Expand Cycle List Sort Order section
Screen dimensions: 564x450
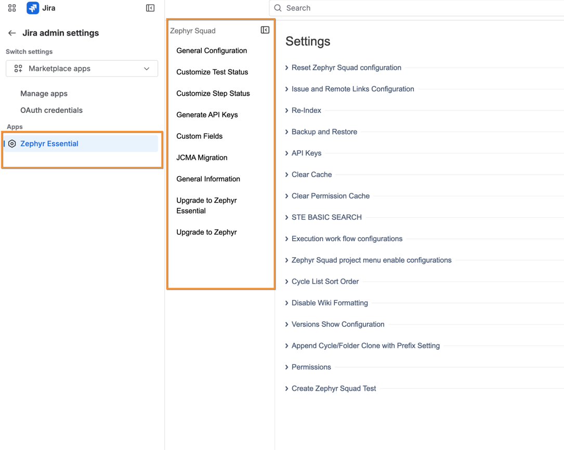325,282
